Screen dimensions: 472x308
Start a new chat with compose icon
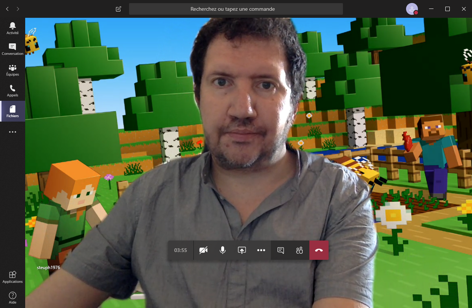pos(118,9)
